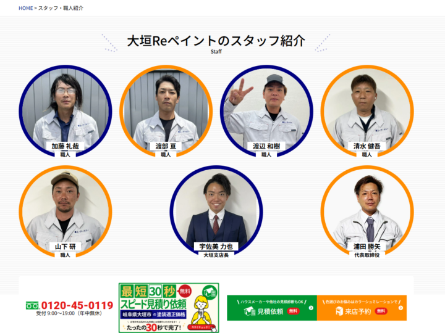This screenshot has height=333, width=445.
Task: Open 加藤 礼哉 staff photo
Action: pyautogui.click(x=66, y=111)
